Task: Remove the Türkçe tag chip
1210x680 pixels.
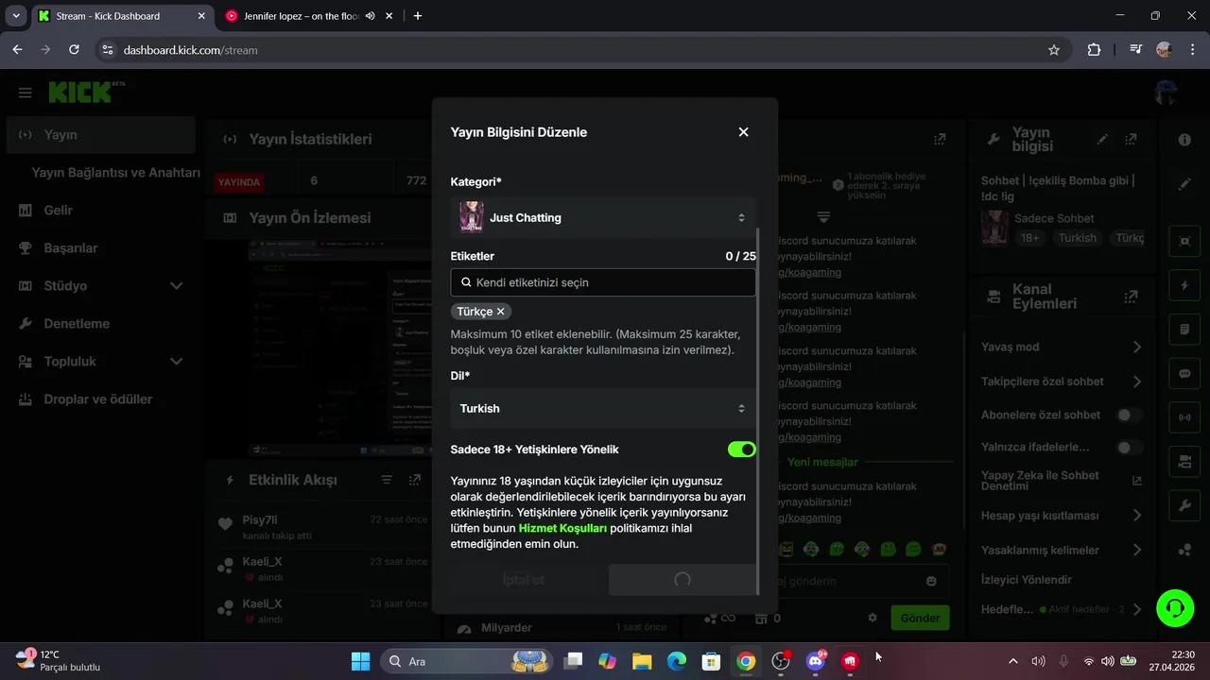Action: click(x=501, y=312)
